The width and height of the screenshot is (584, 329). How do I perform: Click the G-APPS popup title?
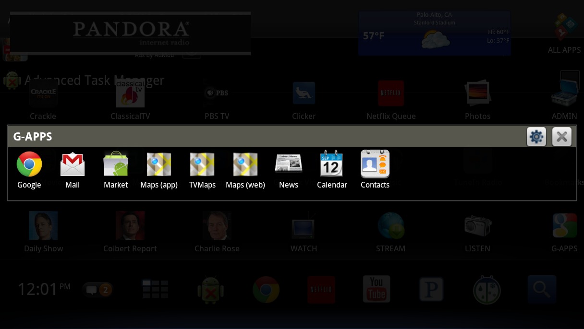33,137
